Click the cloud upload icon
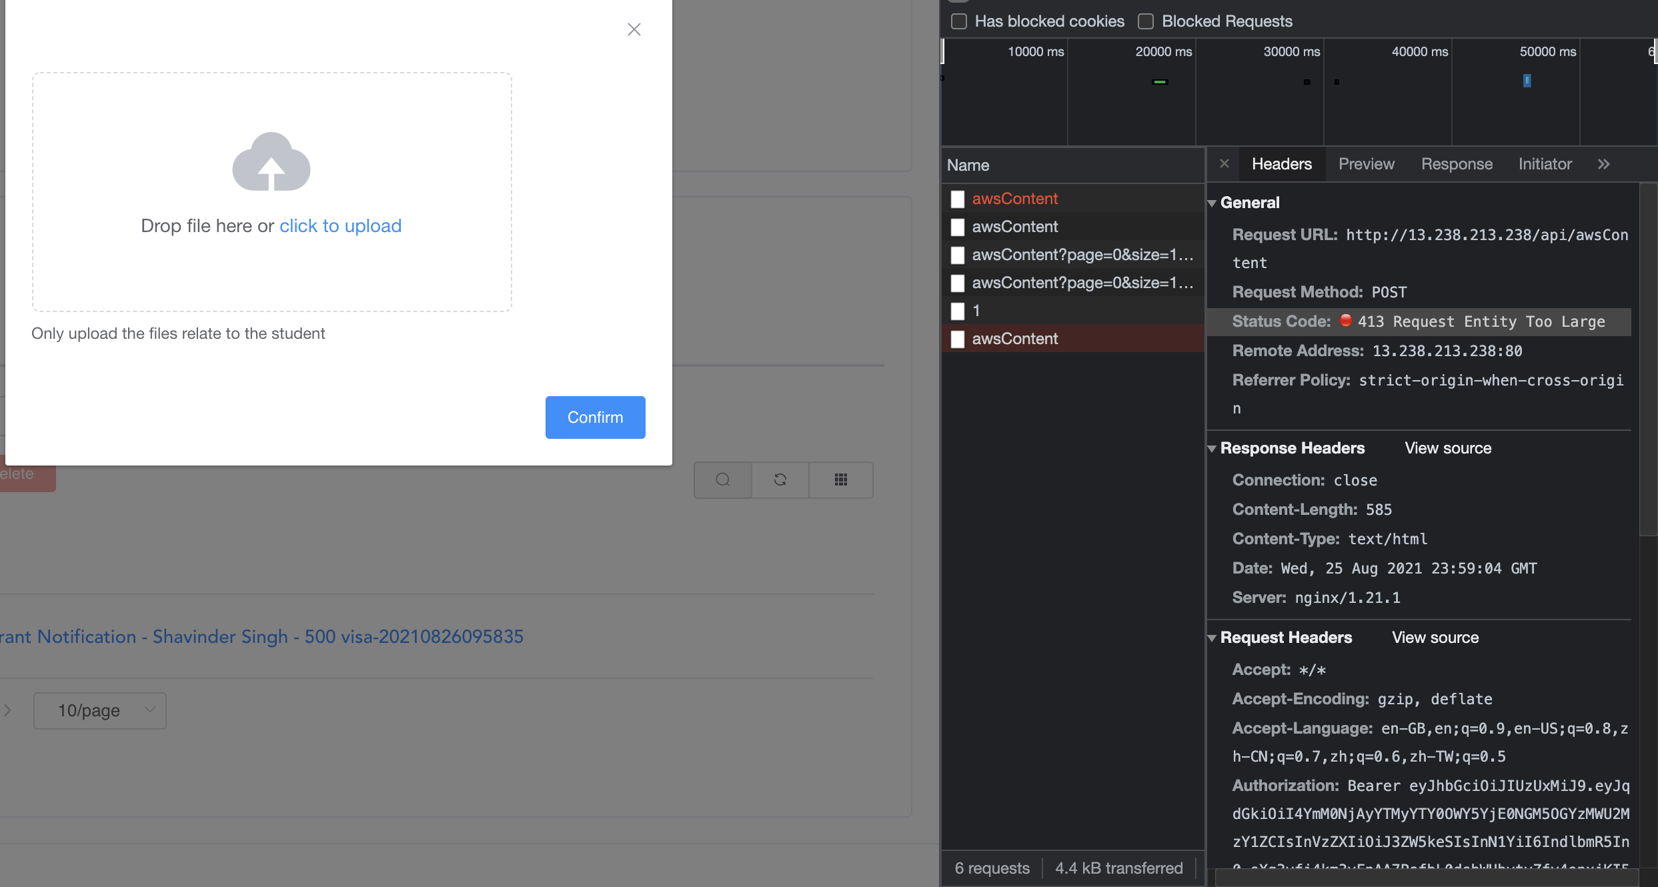 271,161
